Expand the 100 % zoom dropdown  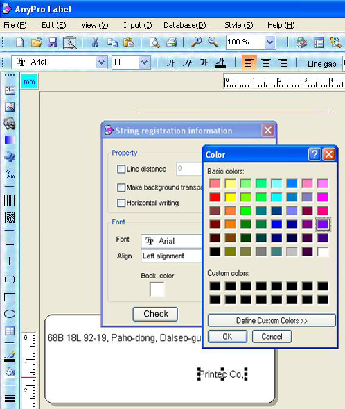(269, 42)
